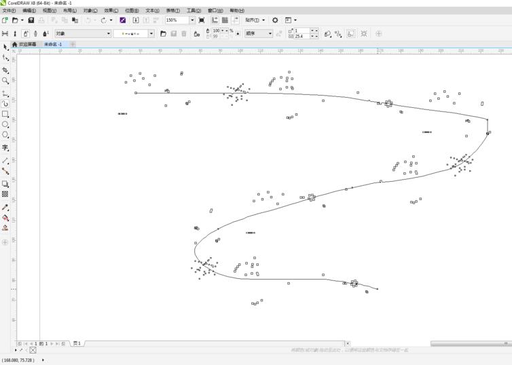This screenshot has height=365, width=512.
Task: Toggle Pressure pen mode
Action: pos(45,34)
